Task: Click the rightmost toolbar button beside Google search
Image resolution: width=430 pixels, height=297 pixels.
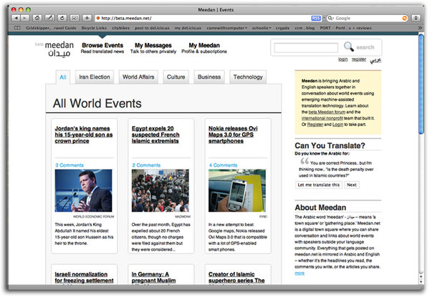Action: point(416,18)
